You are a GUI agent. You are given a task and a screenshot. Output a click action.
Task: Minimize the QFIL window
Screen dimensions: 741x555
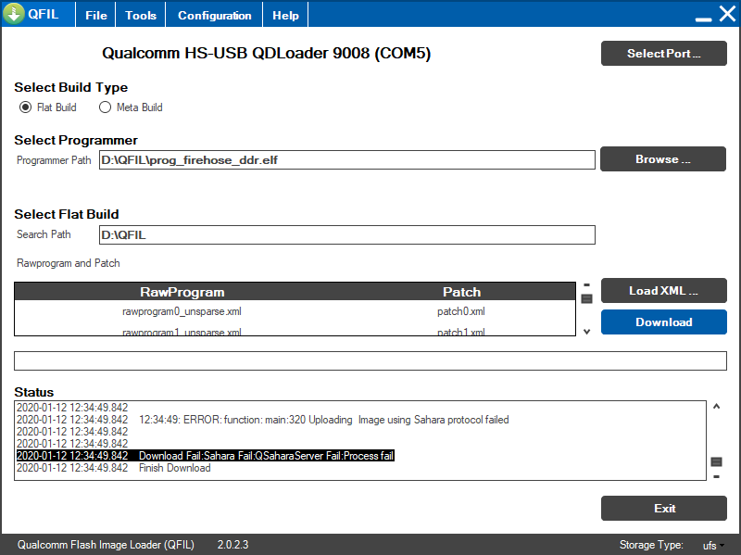point(703,19)
